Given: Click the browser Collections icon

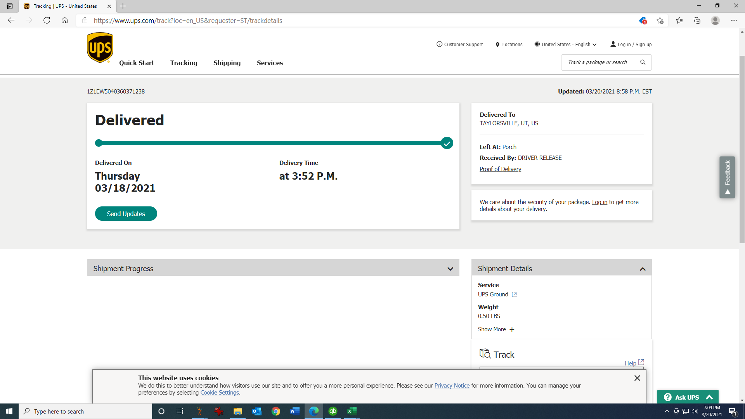Looking at the screenshot, I should coord(697,21).
